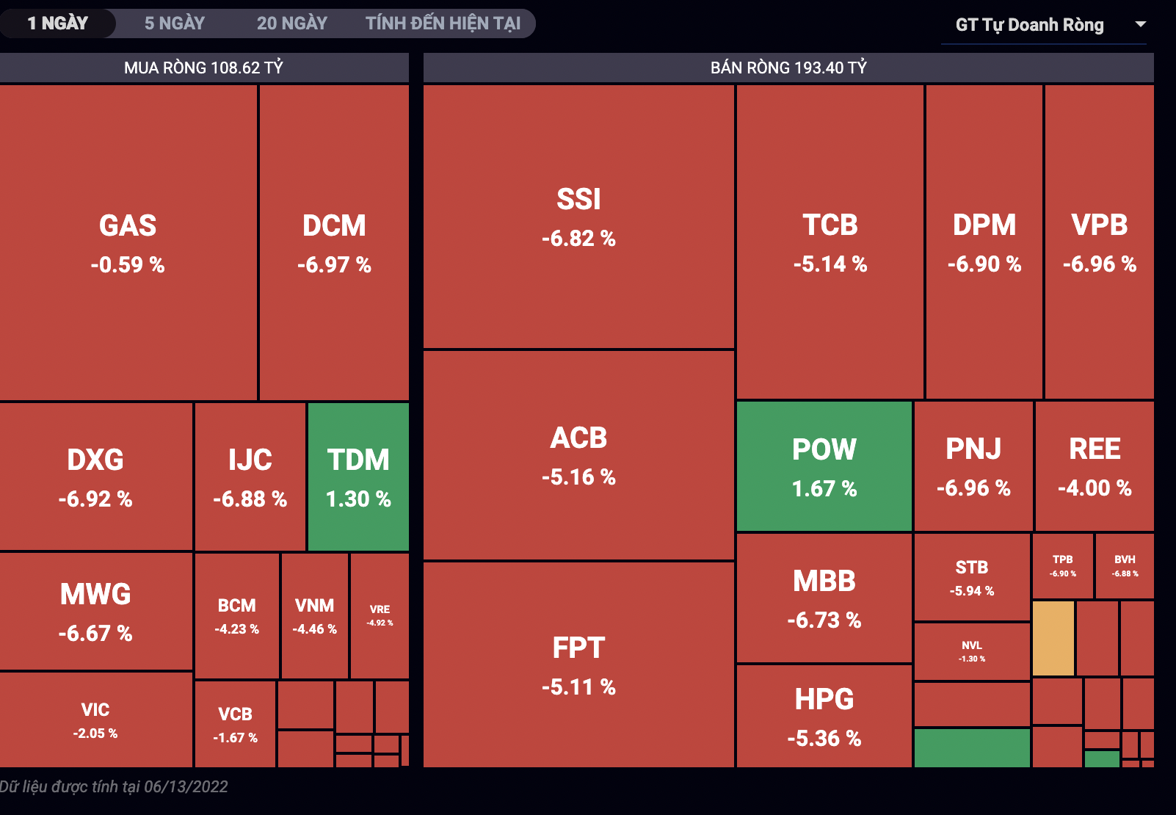Select the green POW tile
This screenshot has height=815, width=1176.
click(824, 466)
